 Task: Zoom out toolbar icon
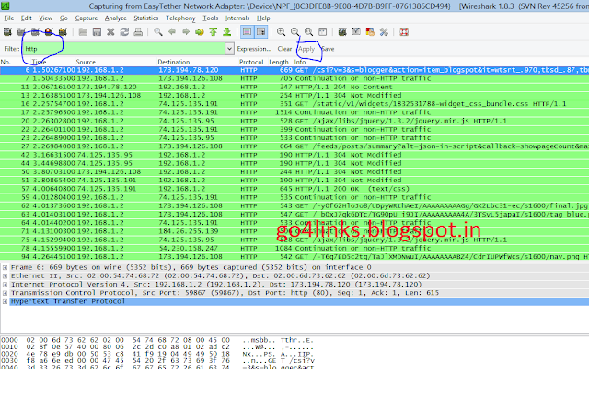click(x=294, y=32)
